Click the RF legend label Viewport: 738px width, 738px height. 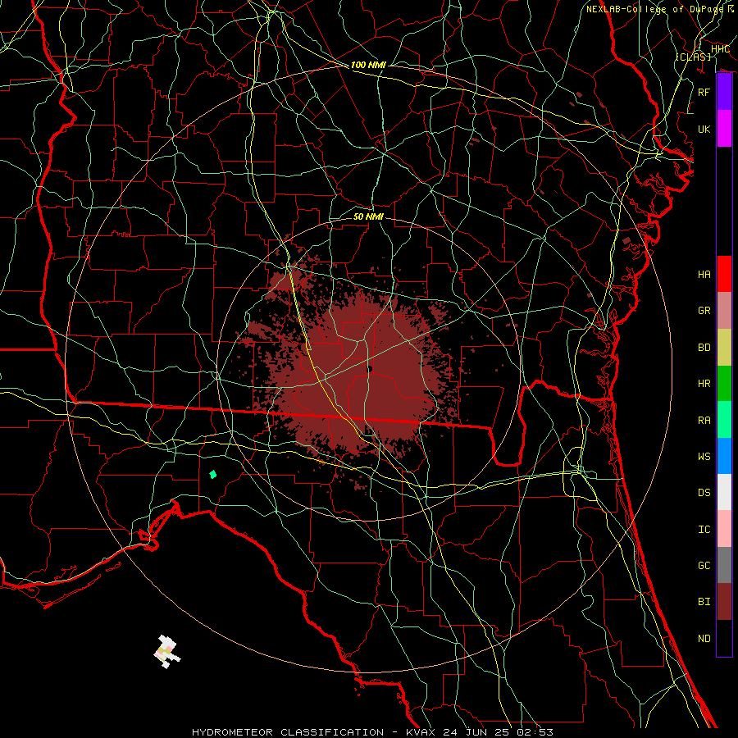(704, 92)
